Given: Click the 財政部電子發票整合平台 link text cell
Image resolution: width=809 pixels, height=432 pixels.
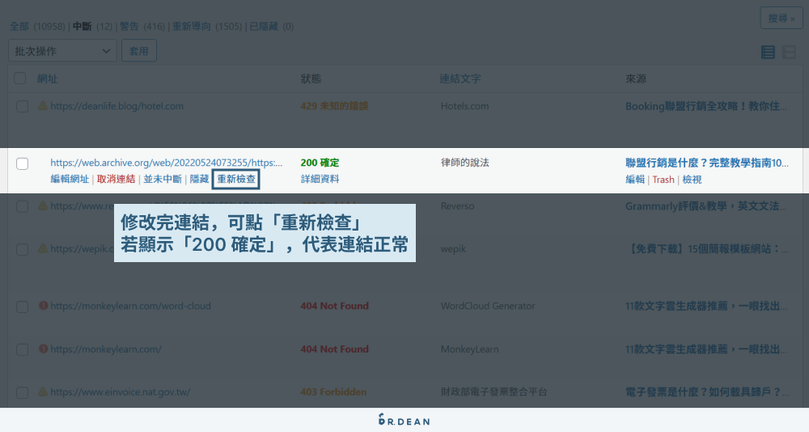Looking at the screenshot, I should pyautogui.click(x=493, y=392).
